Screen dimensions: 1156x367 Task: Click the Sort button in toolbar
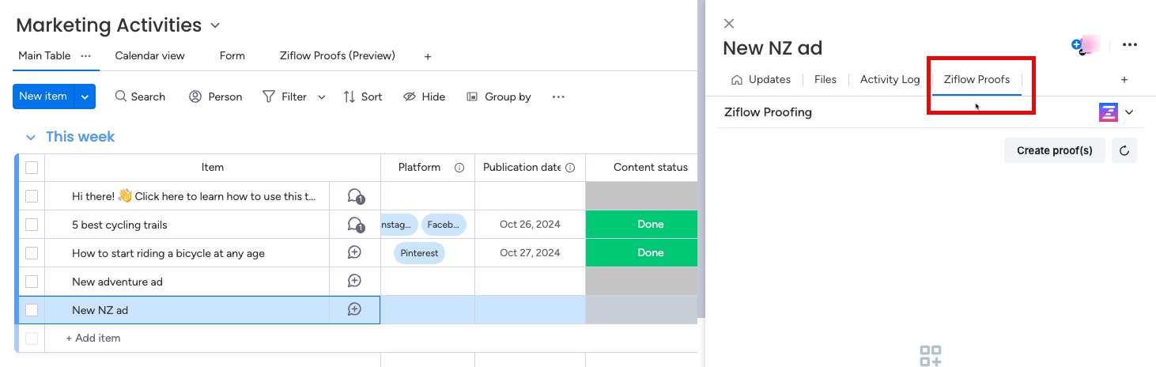[x=363, y=96]
